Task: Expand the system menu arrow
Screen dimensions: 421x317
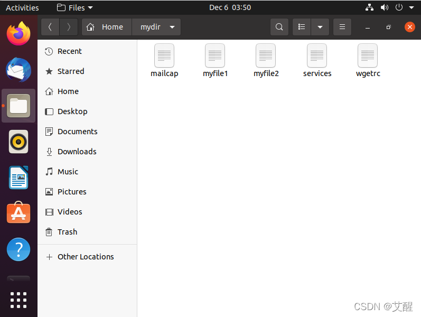Action: point(411,7)
